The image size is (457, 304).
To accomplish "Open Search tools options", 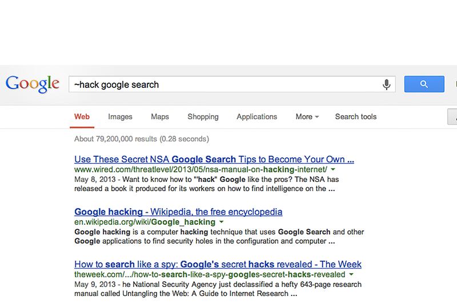I will tap(355, 117).
